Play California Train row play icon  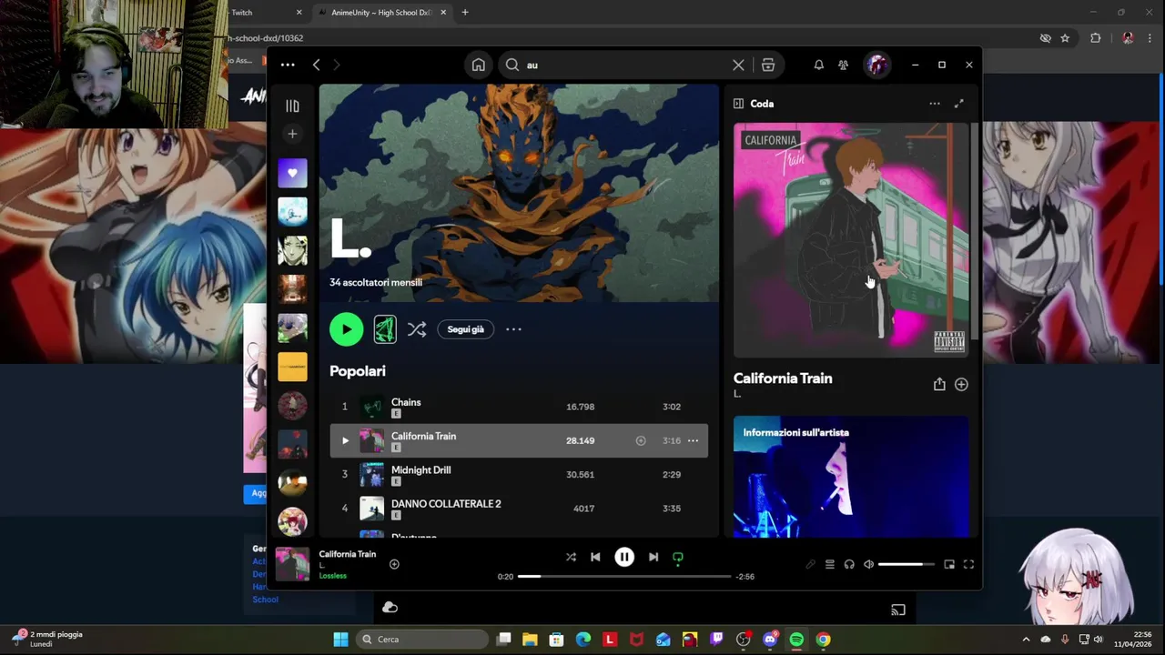click(x=345, y=440)
